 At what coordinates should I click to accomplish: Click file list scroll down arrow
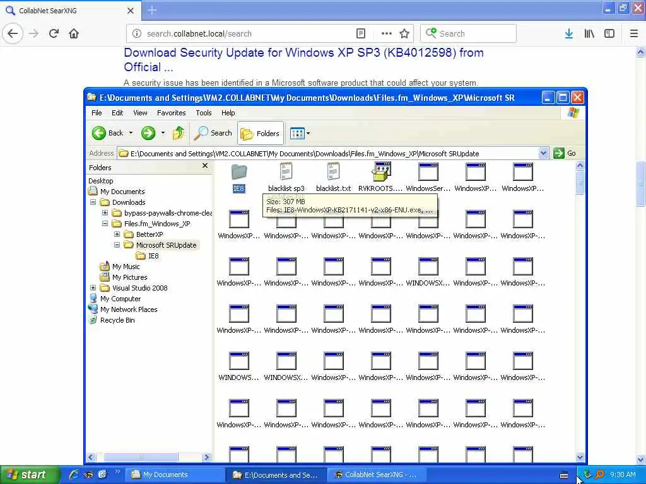[x=580, y=458]
